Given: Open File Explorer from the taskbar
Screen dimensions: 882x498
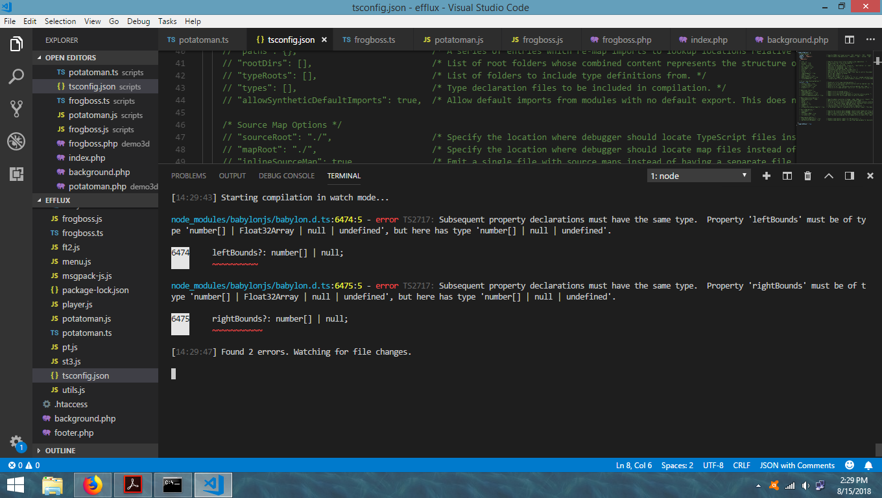Looking at the screenshot, I should pyautogui.click(x=53, y=484).
